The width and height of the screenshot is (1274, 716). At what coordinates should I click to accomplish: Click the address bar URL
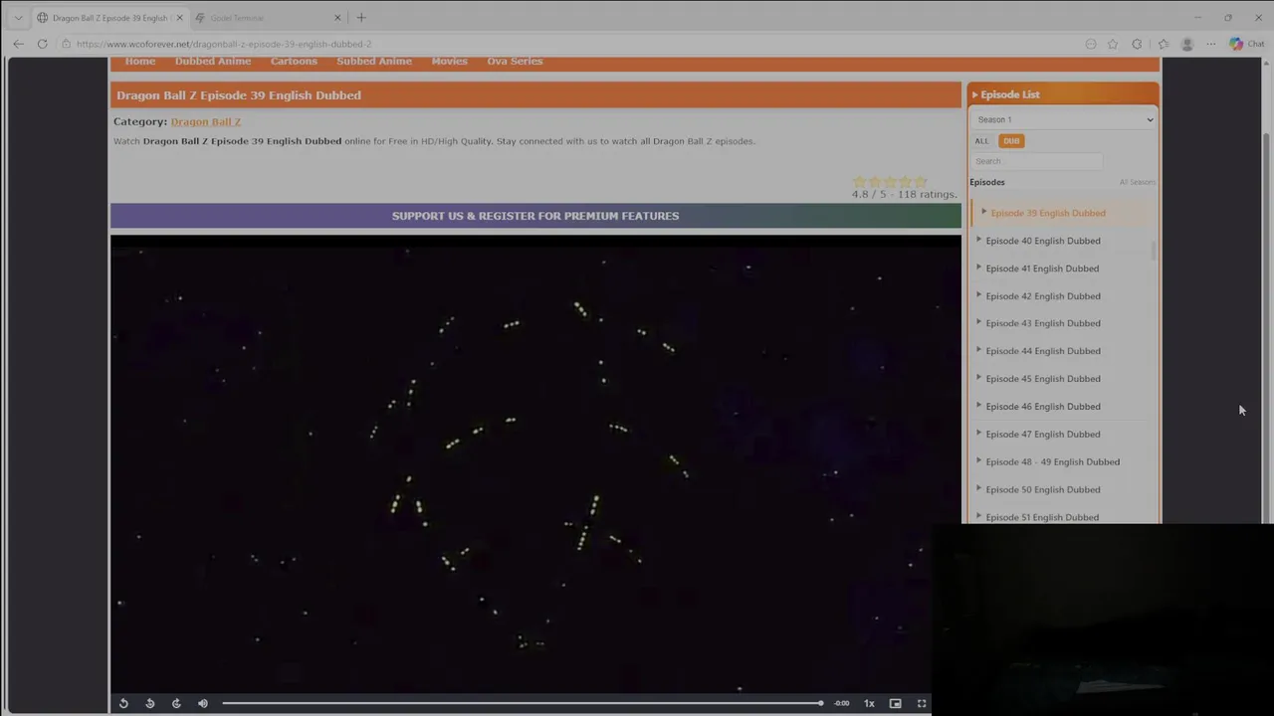[224, 44]
